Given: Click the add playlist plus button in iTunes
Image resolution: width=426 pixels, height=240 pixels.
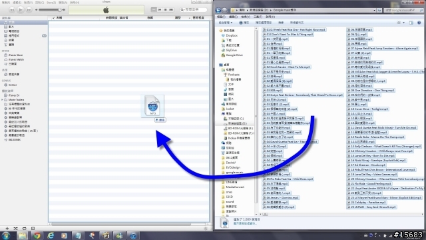Looking at the screenshot, I should (7, 228).
